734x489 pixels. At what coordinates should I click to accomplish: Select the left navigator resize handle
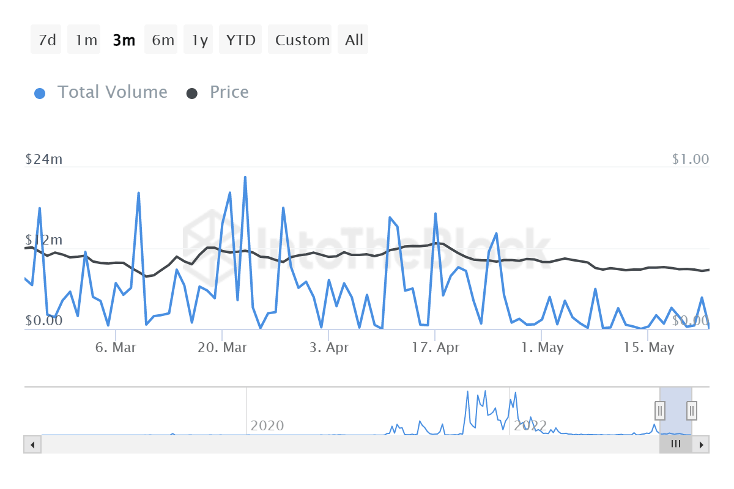(x=660, y=411)
